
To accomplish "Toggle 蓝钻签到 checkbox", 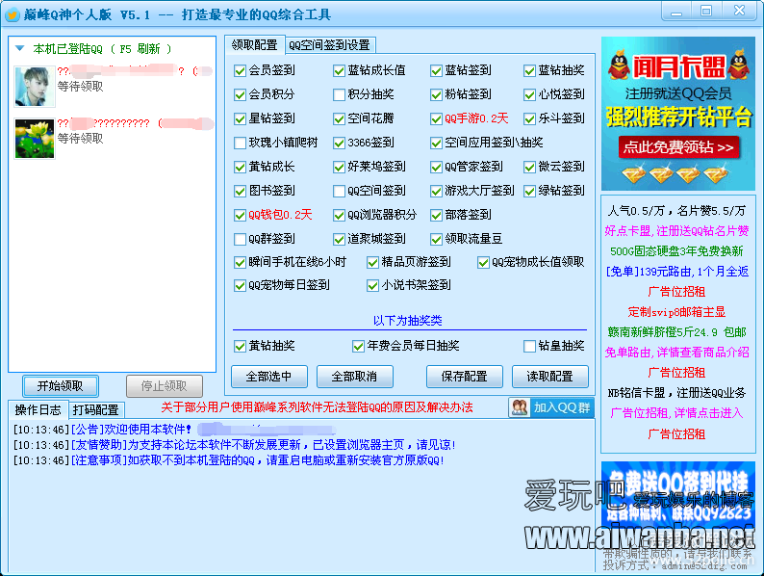I will tap(436, 70).
